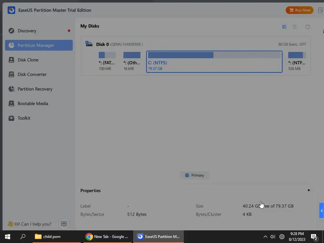Viewport: 324px width, 243px height.
Task: Open the Toolkit briefcase icon
Action: point(11,118)
